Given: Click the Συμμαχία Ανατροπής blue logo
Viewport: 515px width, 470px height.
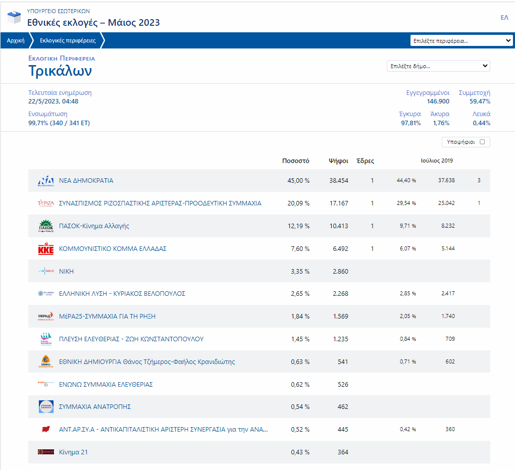Looking at the screenshot, I should 46,407.
